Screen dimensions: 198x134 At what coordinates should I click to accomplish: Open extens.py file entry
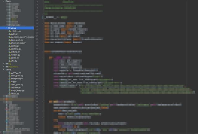pos(15,52)
